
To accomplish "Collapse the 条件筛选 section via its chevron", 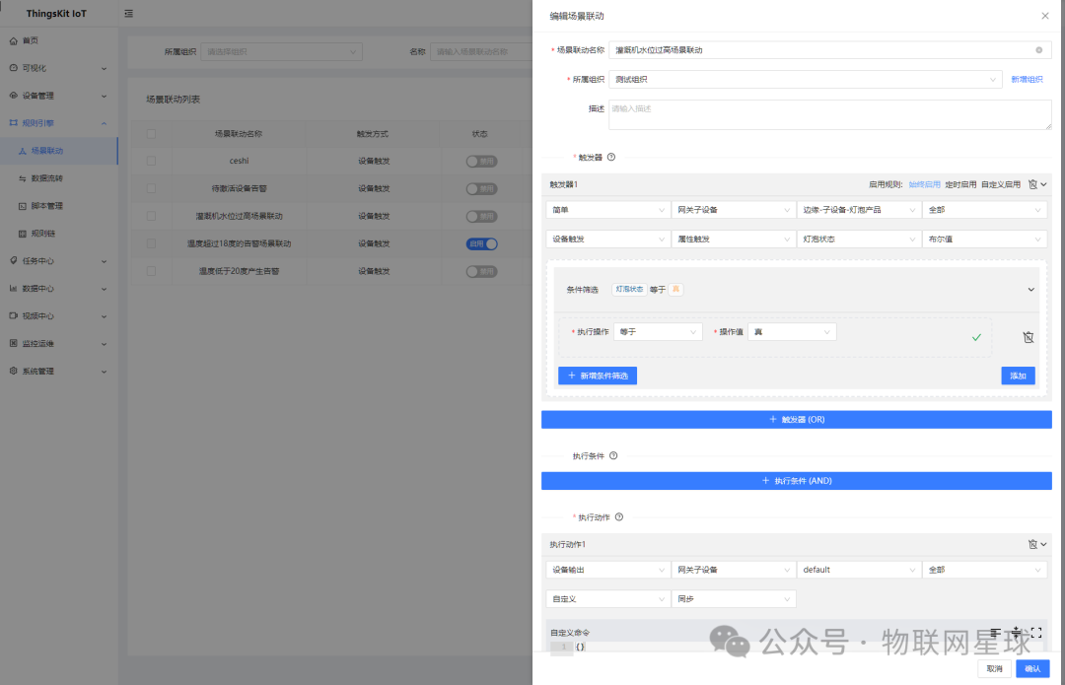I will click(x=1031, y=290).
